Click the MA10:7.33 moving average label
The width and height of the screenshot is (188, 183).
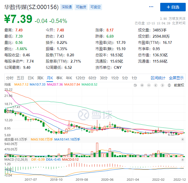coord(37,84)
